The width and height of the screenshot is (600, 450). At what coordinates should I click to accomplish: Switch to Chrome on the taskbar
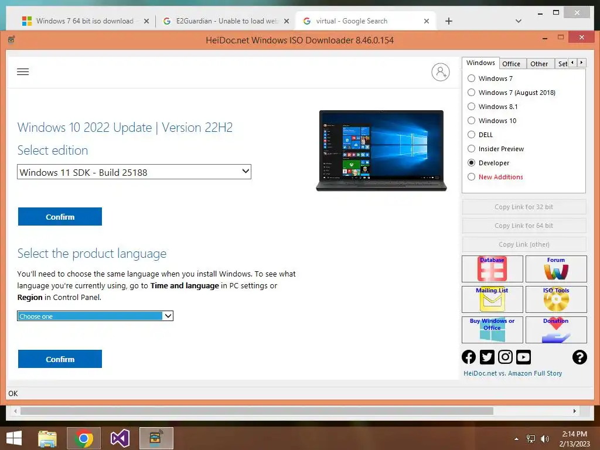click(x=84, y=438)
